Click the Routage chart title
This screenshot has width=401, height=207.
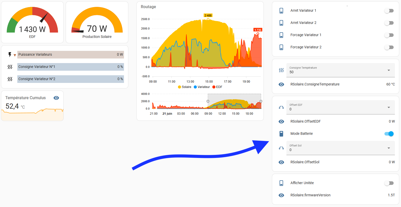point(148,7)
